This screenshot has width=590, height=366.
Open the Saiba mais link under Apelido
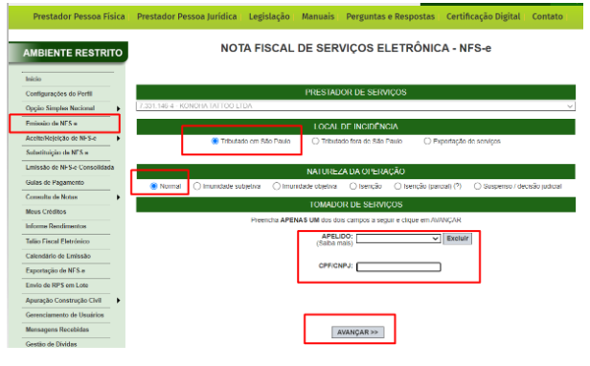point(335,243)
